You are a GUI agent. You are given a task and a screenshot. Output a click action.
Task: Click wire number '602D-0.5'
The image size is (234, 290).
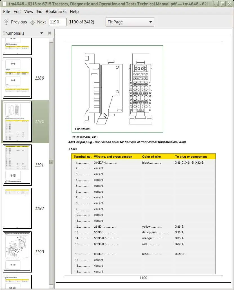point(100,244)
